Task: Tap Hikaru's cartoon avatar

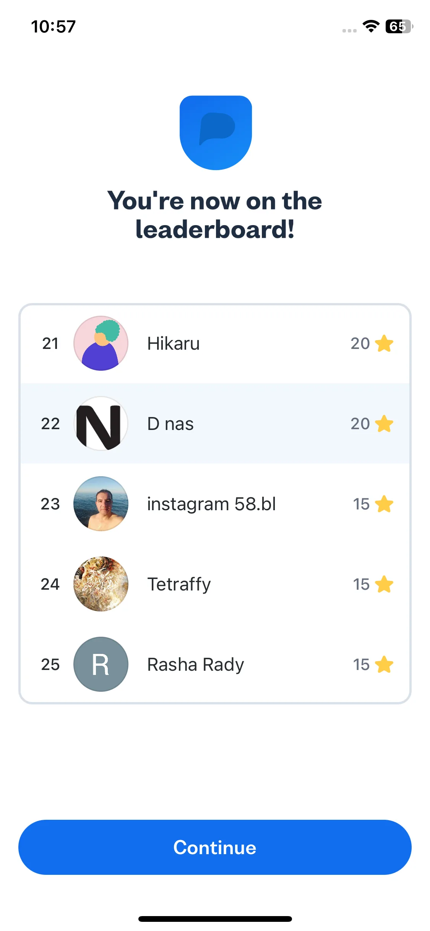Action: click(101, 343)
